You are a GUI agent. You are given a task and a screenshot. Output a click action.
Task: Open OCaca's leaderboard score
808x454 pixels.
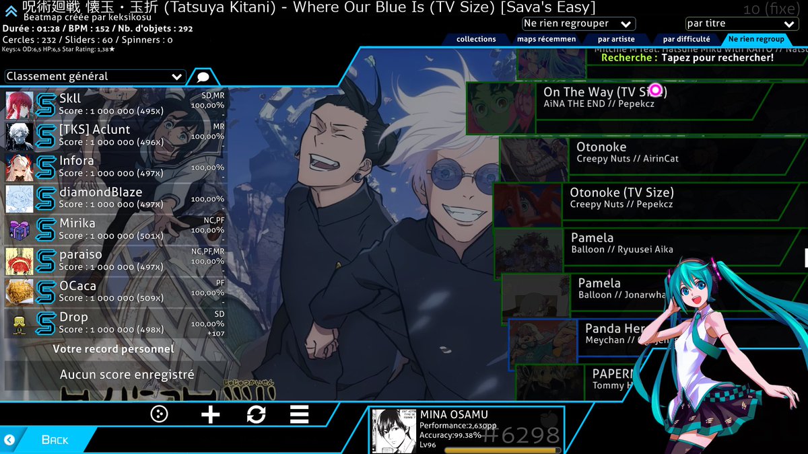[x=115, y=292]
